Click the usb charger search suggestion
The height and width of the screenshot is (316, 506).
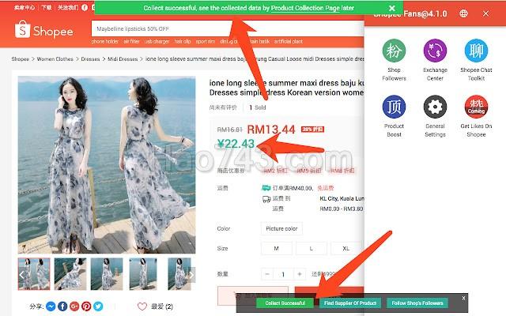click(x=157, y=42)
